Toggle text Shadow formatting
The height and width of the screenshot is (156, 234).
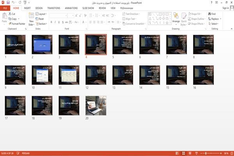[63, 22]
